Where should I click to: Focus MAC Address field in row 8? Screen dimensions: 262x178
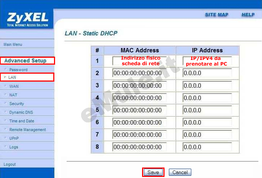(x=140, y=147)
